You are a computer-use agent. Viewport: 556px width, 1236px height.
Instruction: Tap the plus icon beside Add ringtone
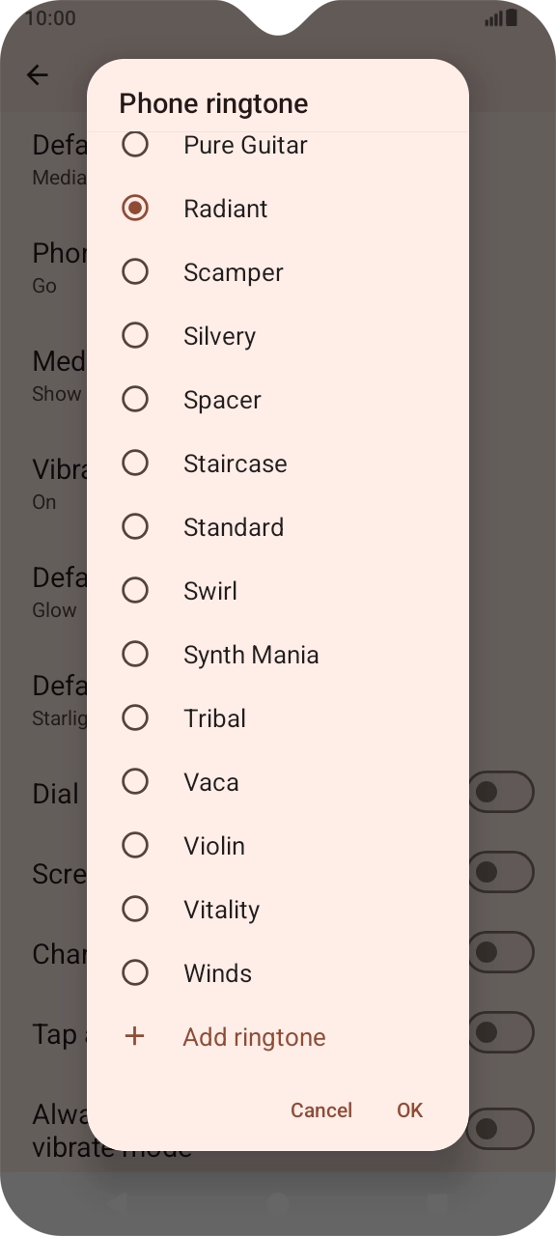pos(135,1035)
